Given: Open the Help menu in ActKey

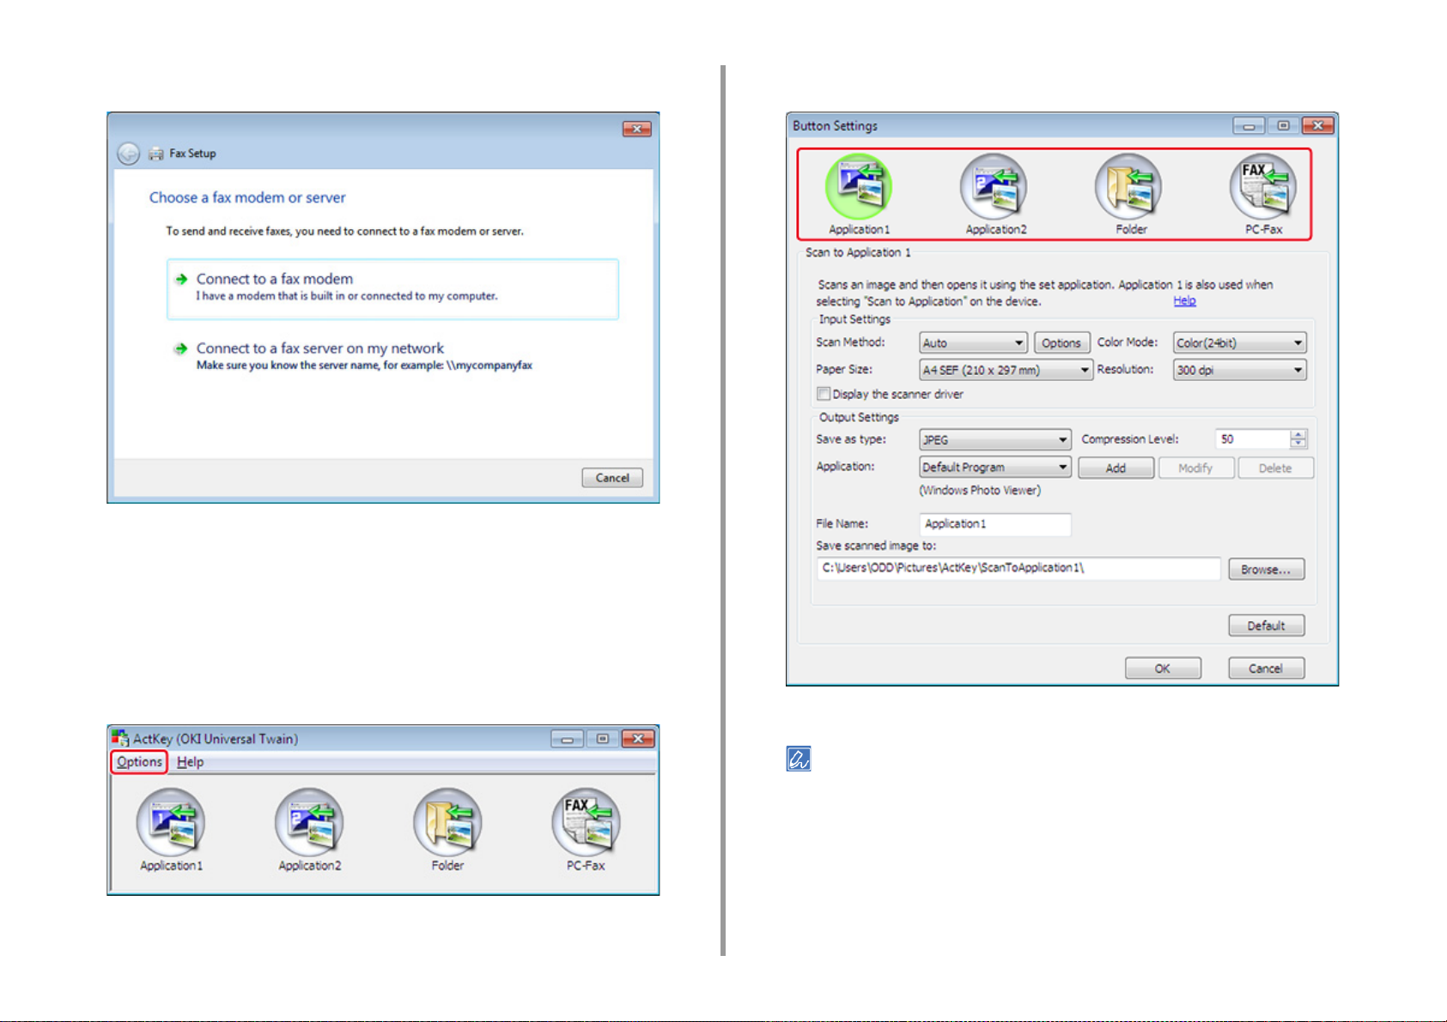Looking at the screenshot, I should [190, 762].
